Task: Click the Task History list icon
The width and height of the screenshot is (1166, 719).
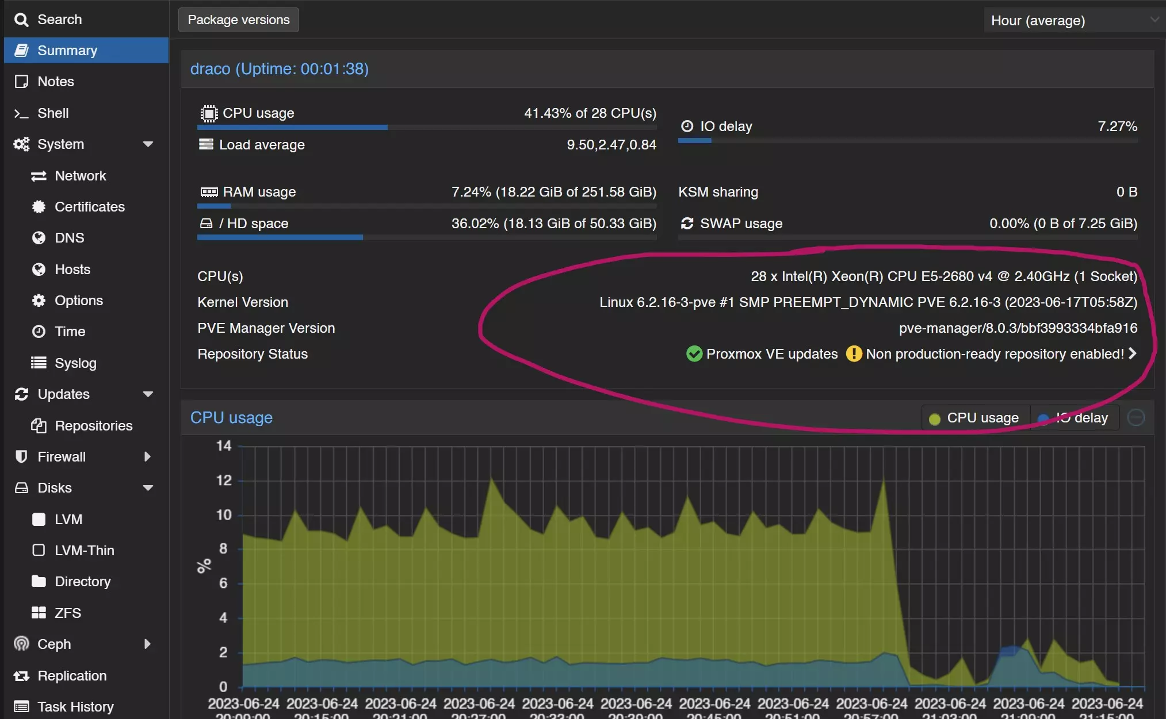Action: click(21, 706)
